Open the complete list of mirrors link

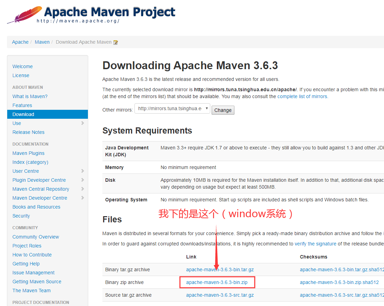coord(302,97)
